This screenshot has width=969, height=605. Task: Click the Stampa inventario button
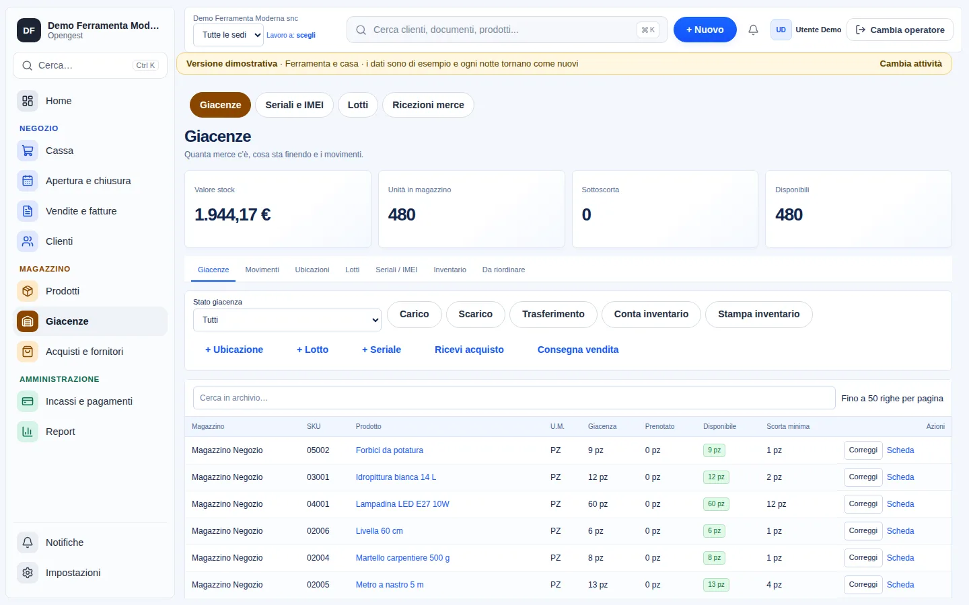[759, 314]
